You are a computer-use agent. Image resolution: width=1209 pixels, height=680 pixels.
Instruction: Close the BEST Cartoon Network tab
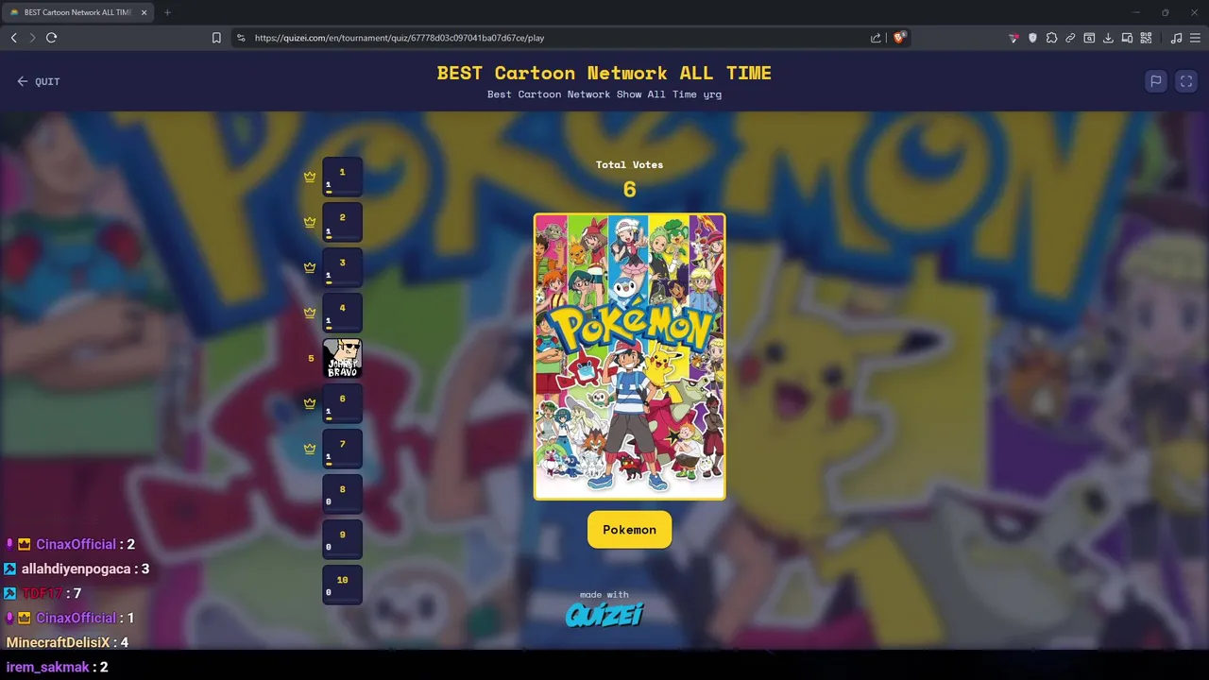click(x=144, y=12)
